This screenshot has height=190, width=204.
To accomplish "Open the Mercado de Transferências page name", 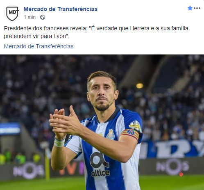I will (x=61, y=9).
